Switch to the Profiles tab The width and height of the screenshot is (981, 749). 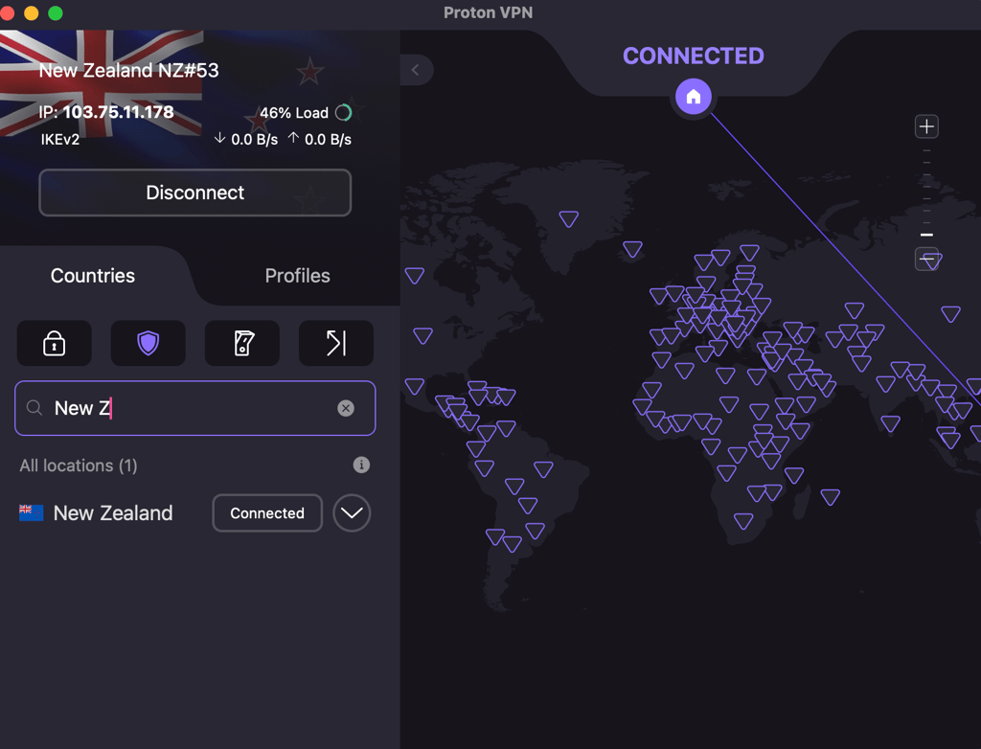pyautogui.click(x=297, y=276)
